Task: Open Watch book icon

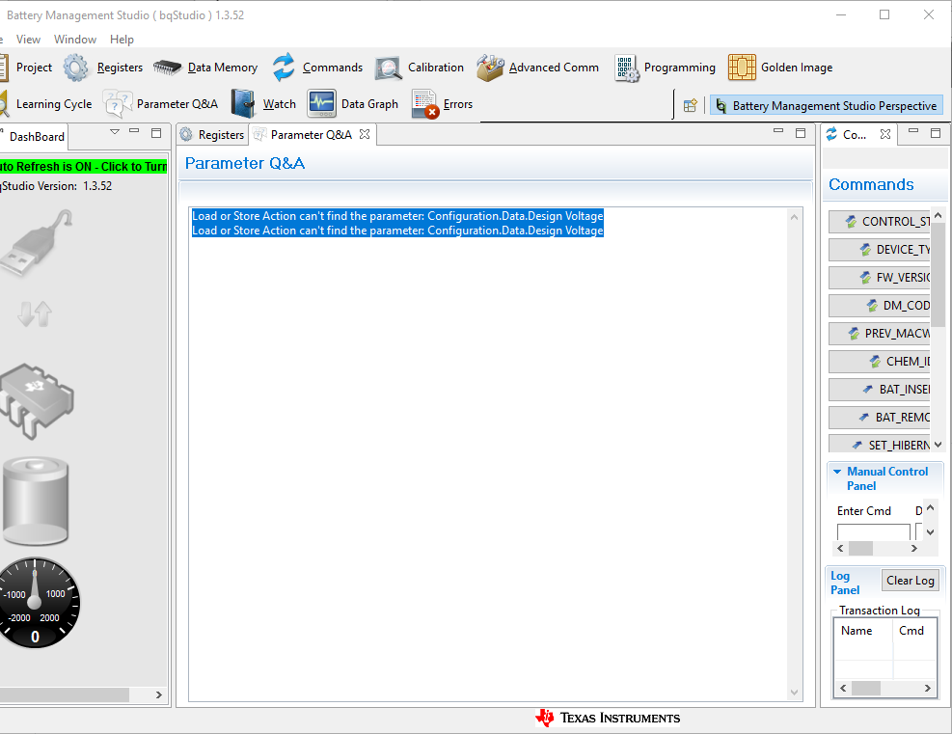Action: point(243,104)
